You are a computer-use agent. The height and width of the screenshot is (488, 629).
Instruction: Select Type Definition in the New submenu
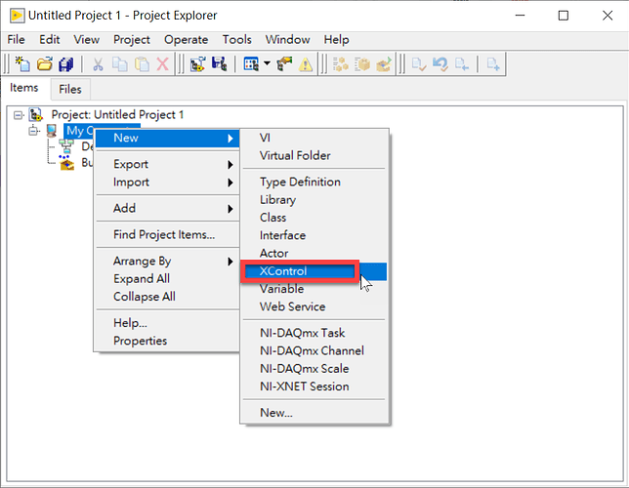300,182
